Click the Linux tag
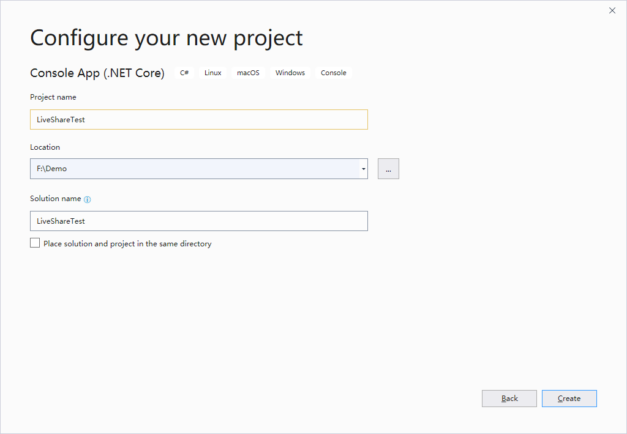 [x=212, y=73]
